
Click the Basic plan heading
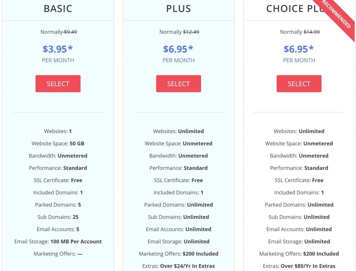58,9
